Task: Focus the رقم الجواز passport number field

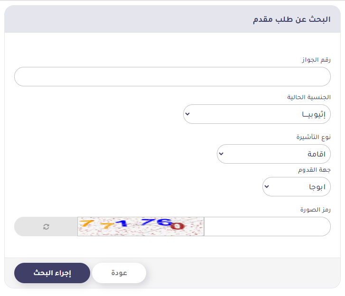Action: pyautogui.click(x=172, y=77)
